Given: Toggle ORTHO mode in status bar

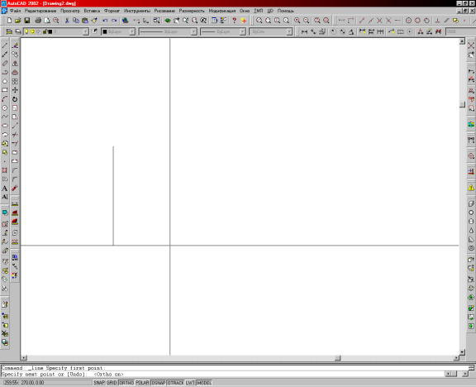Looking at the screenshot, I should (126, 383).
